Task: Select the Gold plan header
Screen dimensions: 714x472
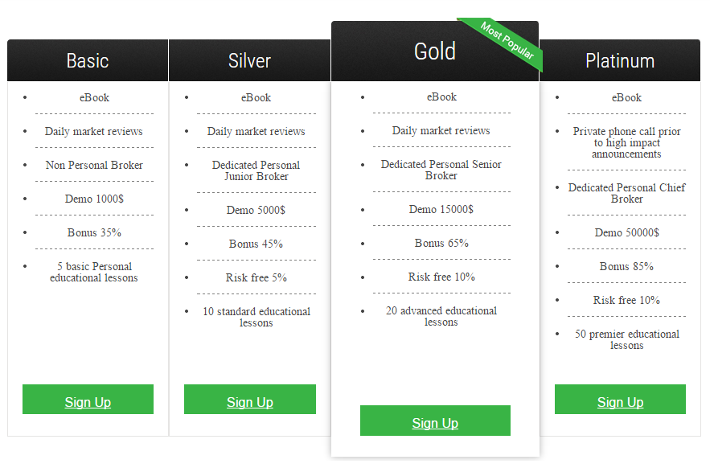Action: 435,51
